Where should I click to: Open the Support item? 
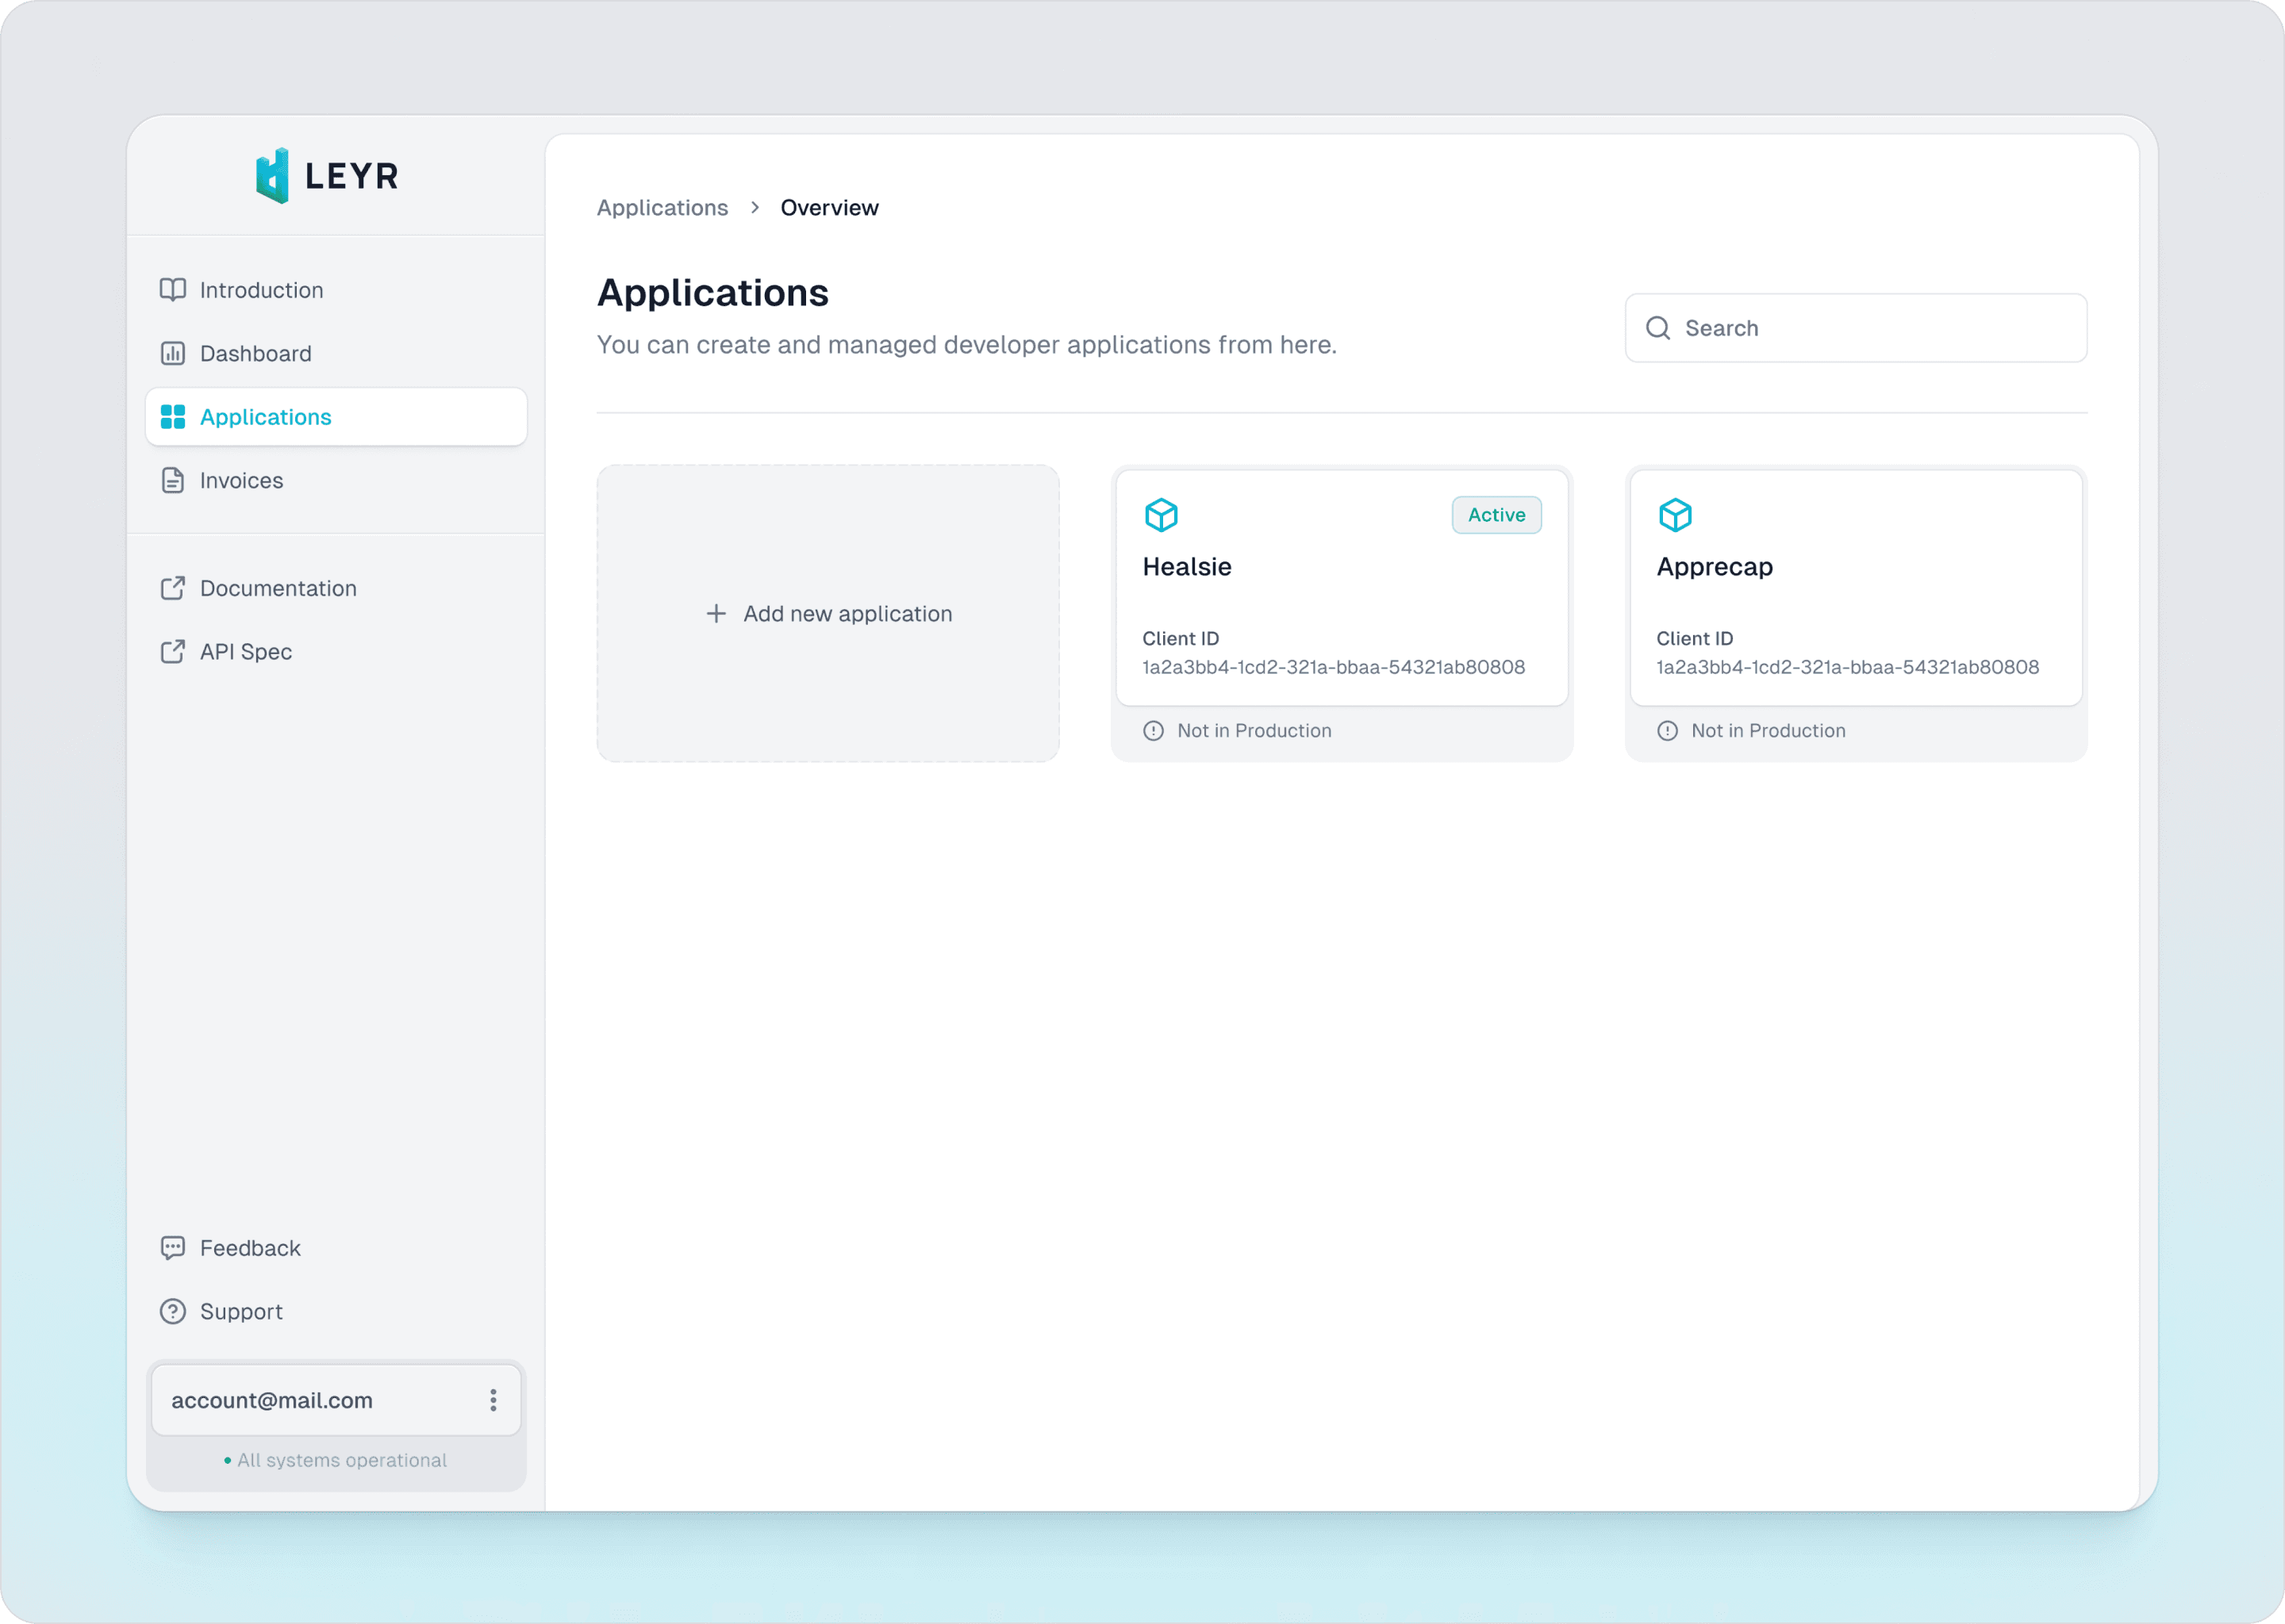pos(336,1311)
